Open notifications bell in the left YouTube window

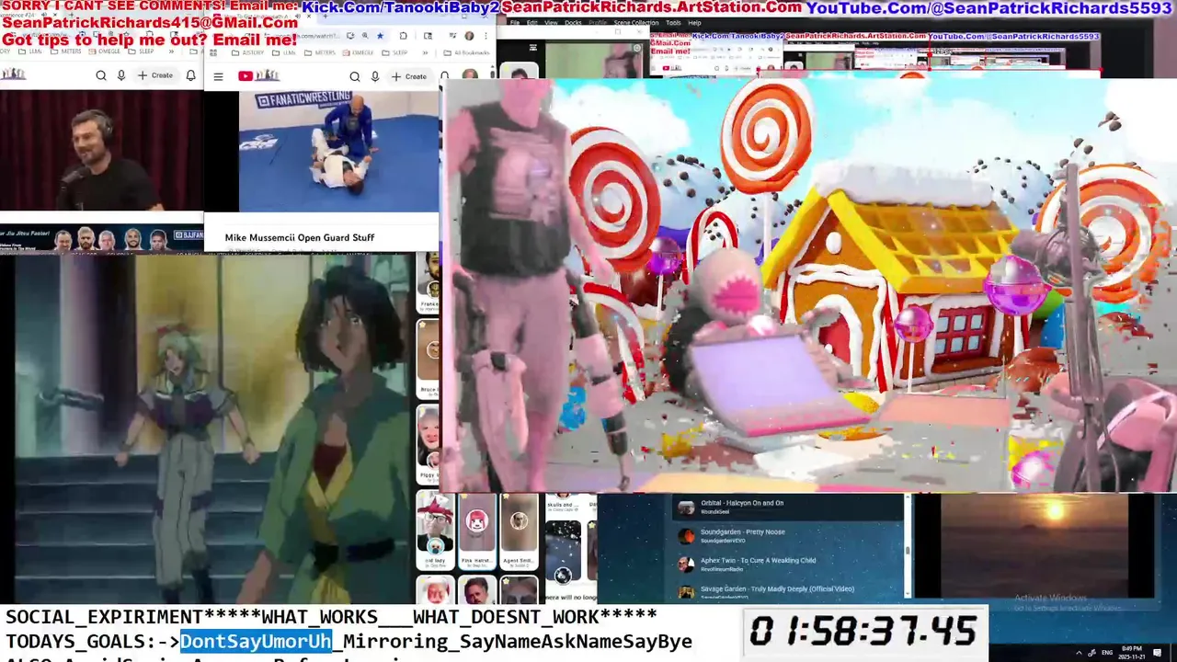tap(190, 75)
